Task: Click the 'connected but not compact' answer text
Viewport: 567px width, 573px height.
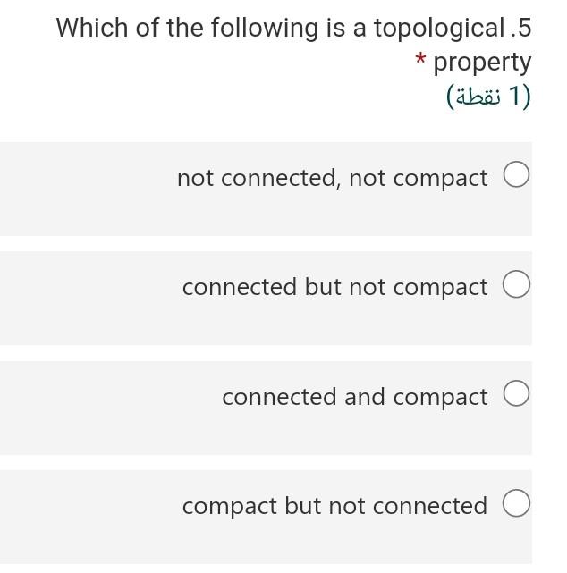Action: (x=334, y=287)
